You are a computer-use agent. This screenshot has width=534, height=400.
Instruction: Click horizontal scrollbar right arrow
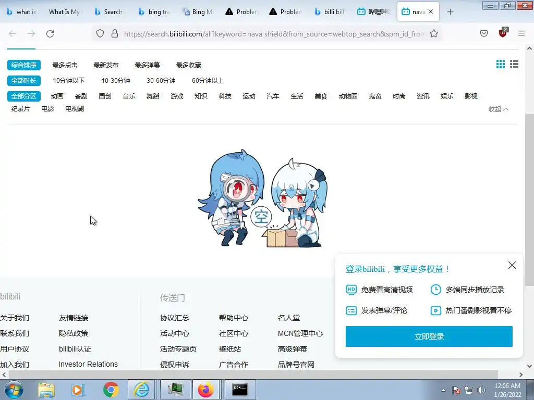click(521, 374)
